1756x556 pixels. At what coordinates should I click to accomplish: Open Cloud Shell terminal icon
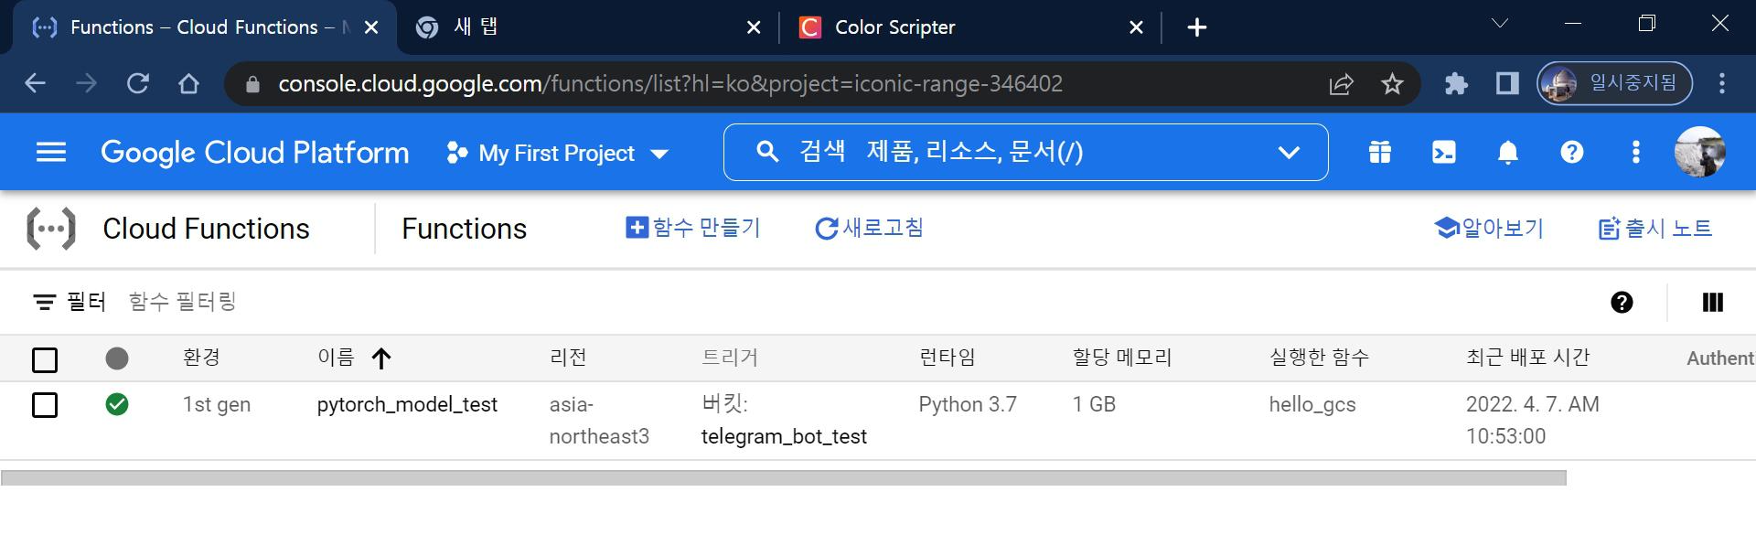[x=1444, y=153]
